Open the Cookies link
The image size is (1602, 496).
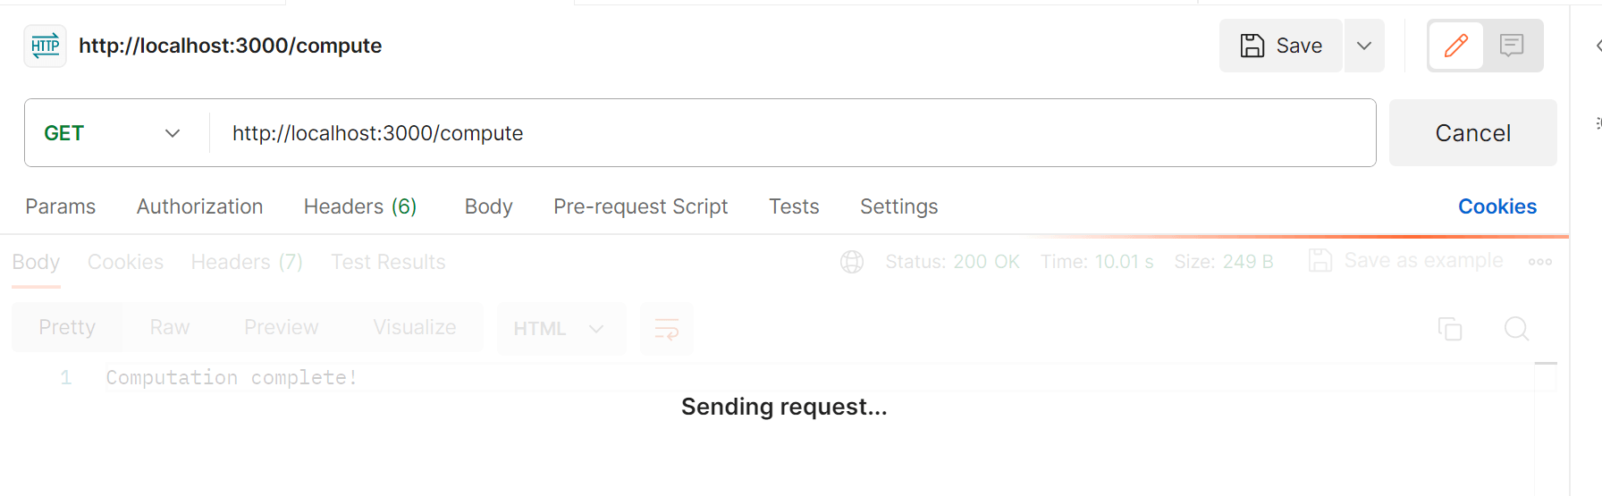click(x=1497, y=206)
